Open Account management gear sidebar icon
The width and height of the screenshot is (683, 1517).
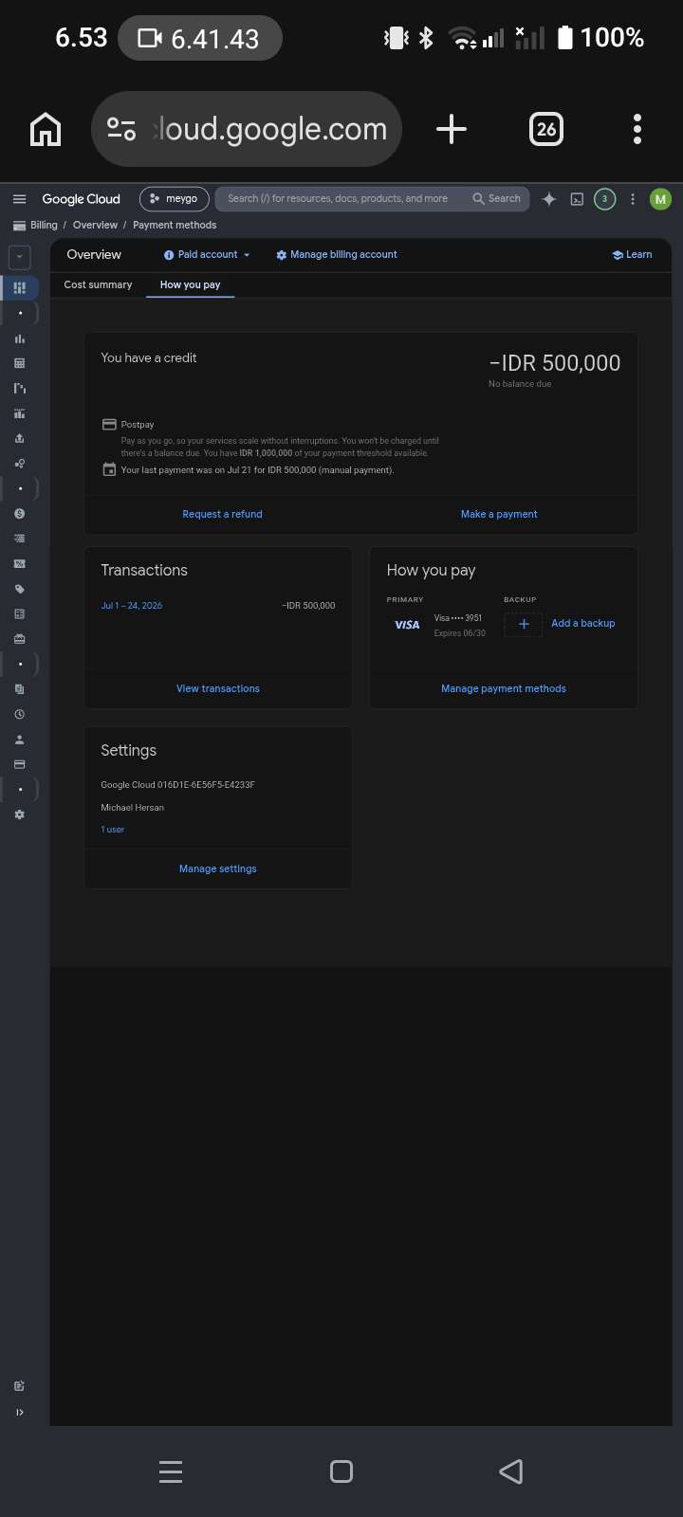click(20, 814)
